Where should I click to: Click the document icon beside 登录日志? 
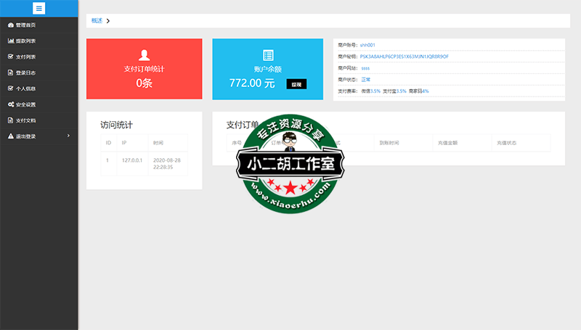click(10, 73)
